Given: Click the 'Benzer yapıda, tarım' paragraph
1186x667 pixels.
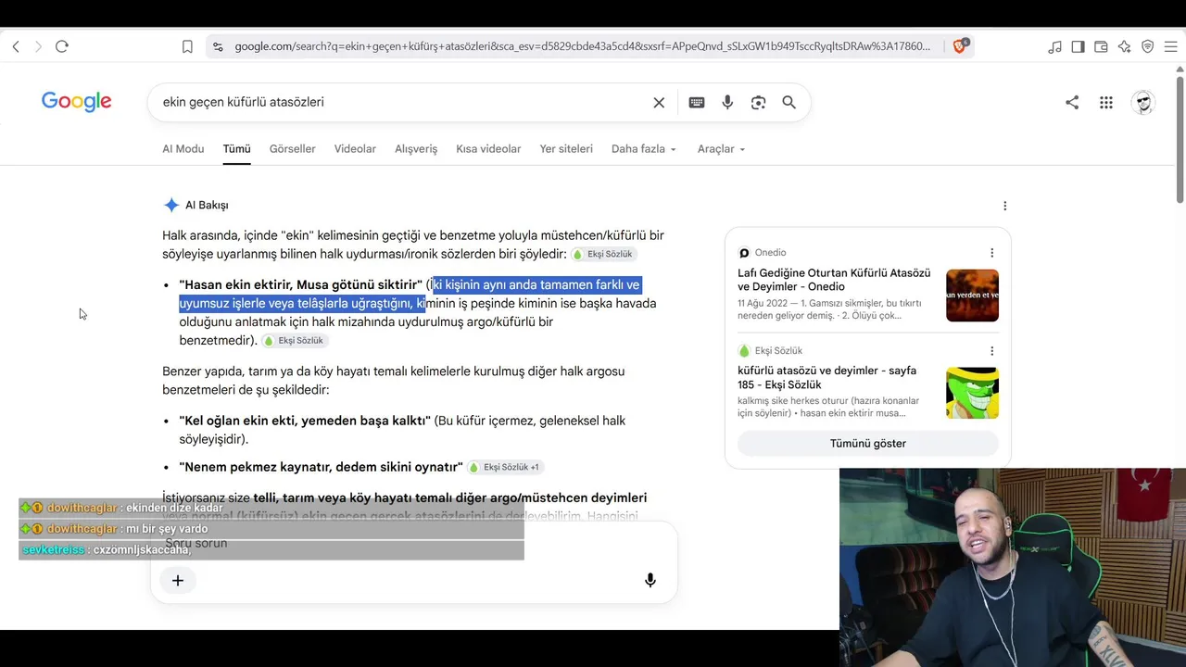Looking at the screenshot, I should [394, 381].
